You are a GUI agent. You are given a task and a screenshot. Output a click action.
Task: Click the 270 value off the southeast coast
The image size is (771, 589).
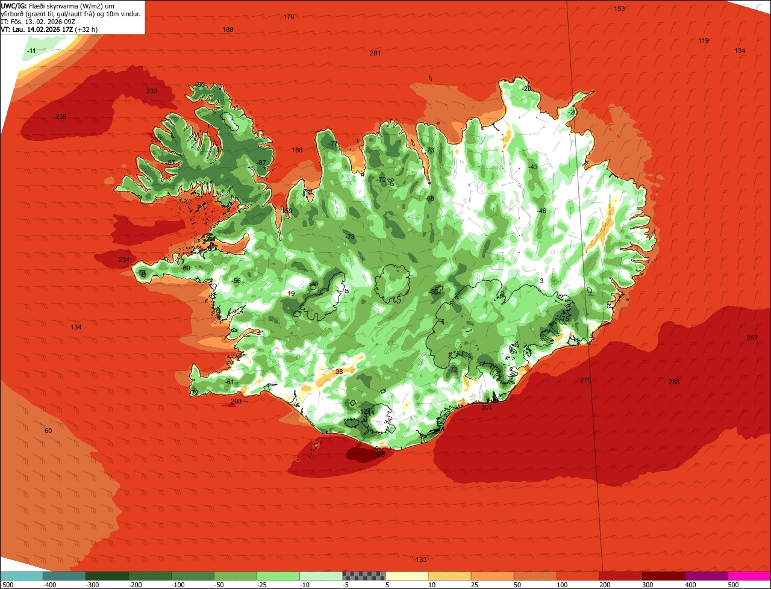[x=585, y=380]
